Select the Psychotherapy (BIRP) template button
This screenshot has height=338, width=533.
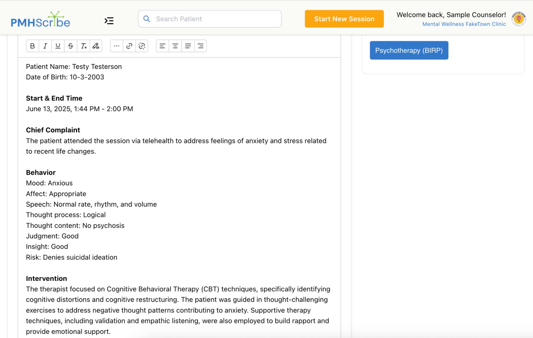click(409, 50)
